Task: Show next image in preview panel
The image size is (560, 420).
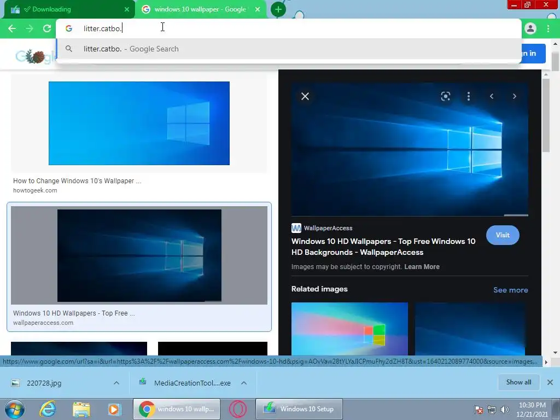Action: click(x=514, y=96)
